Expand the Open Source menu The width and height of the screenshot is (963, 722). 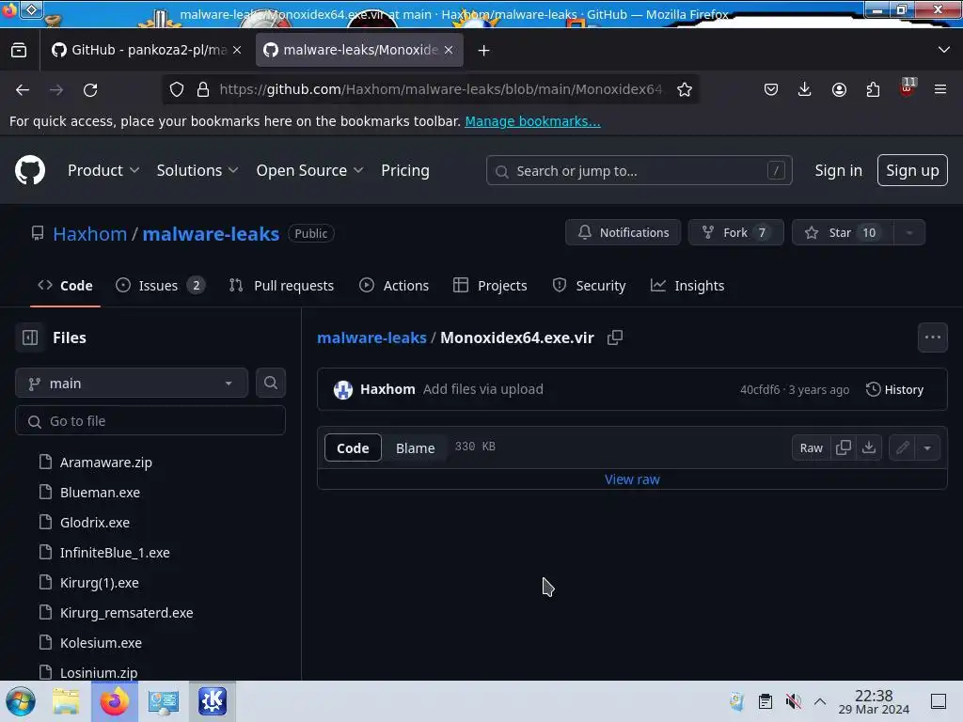pyautogui.click(x=309, y=171)
